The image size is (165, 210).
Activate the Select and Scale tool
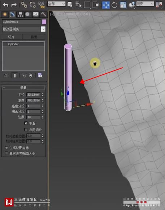click(x=123, y=5)
